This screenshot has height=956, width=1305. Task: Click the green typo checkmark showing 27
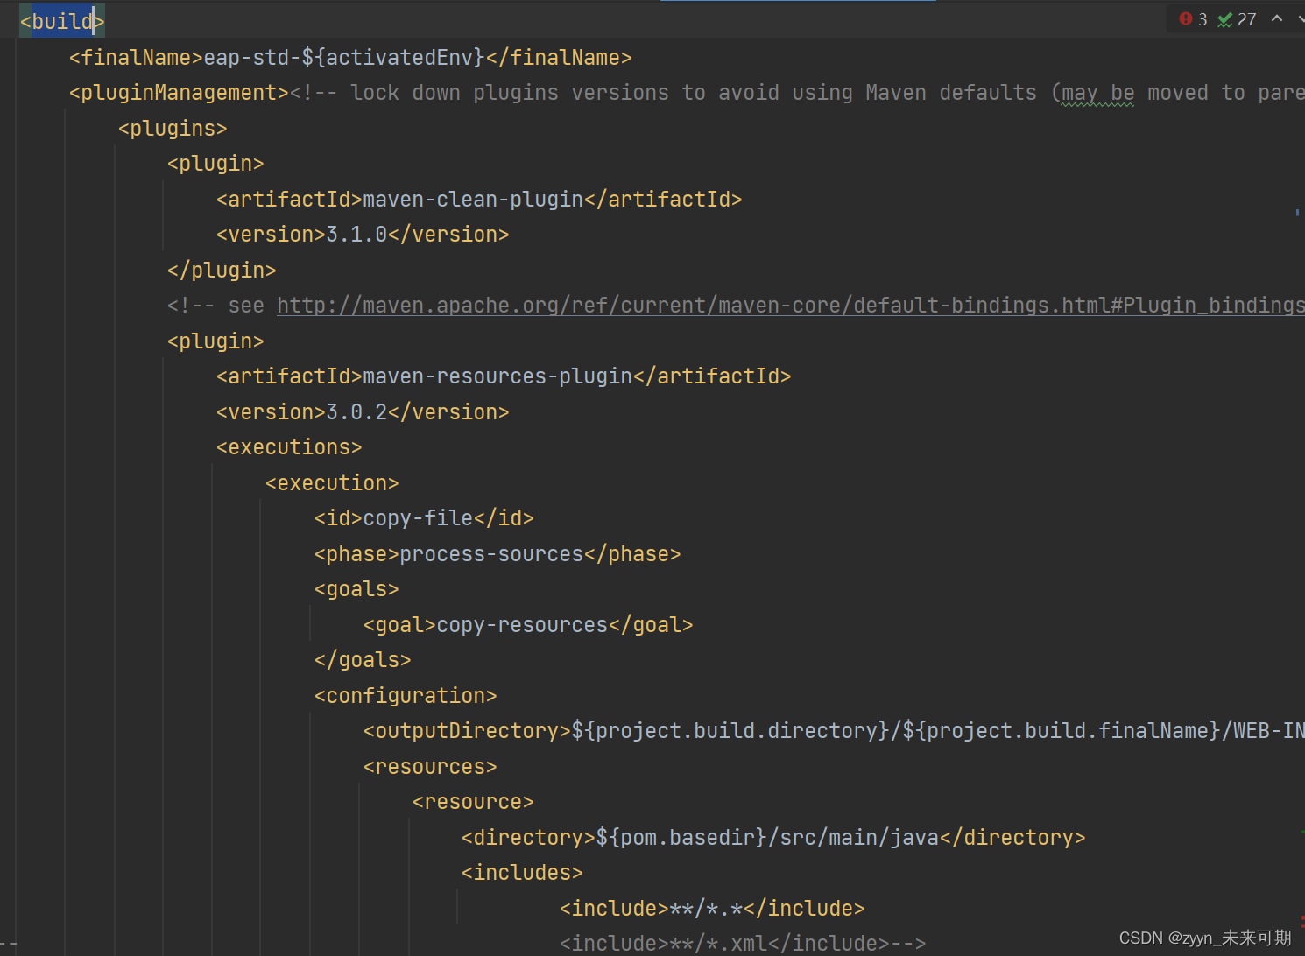click(1237, 19)
